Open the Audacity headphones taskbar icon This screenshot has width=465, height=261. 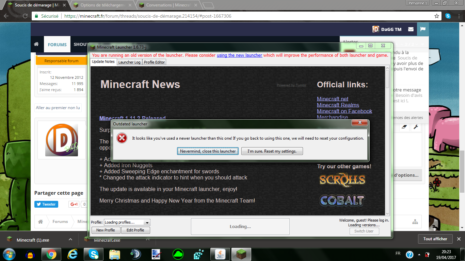coord(30,254)
